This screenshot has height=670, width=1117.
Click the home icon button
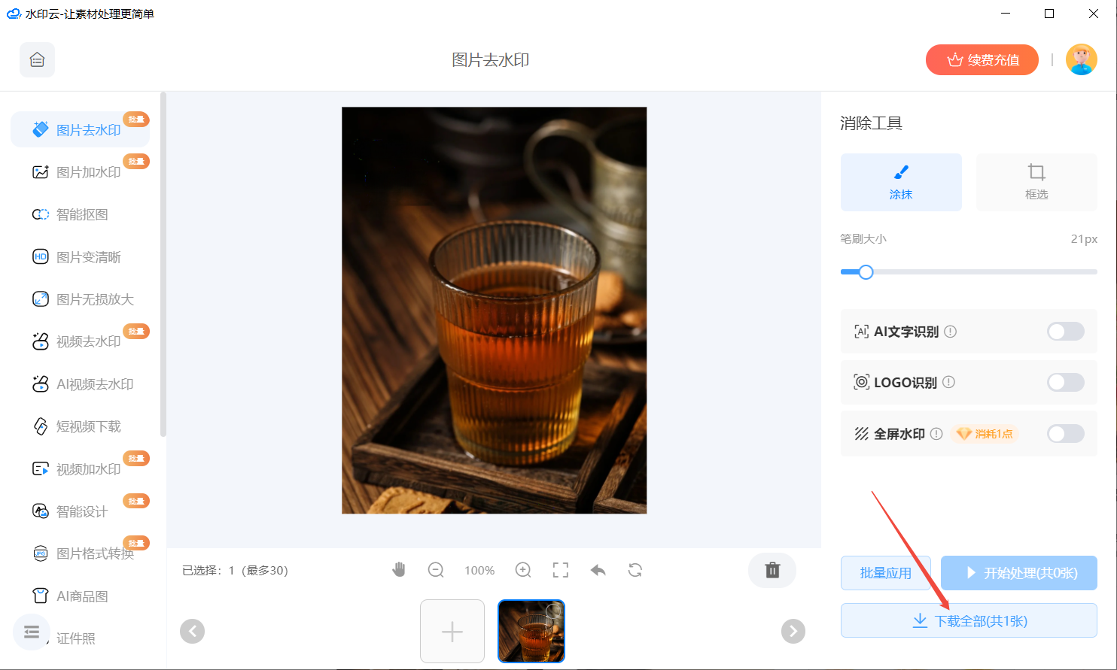click(37, 60)
